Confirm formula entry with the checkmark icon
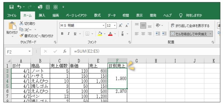Viewport: 223px width, 106px height. pos(55,52)
